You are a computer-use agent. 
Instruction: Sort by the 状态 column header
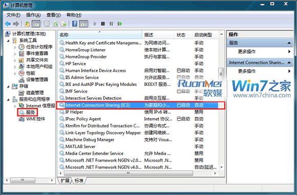point(183,35)
